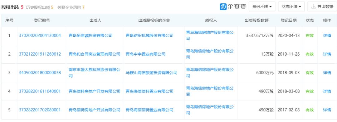Open the 状态不限 dropdown filter
Screen dimensions: 337x122
291,7
